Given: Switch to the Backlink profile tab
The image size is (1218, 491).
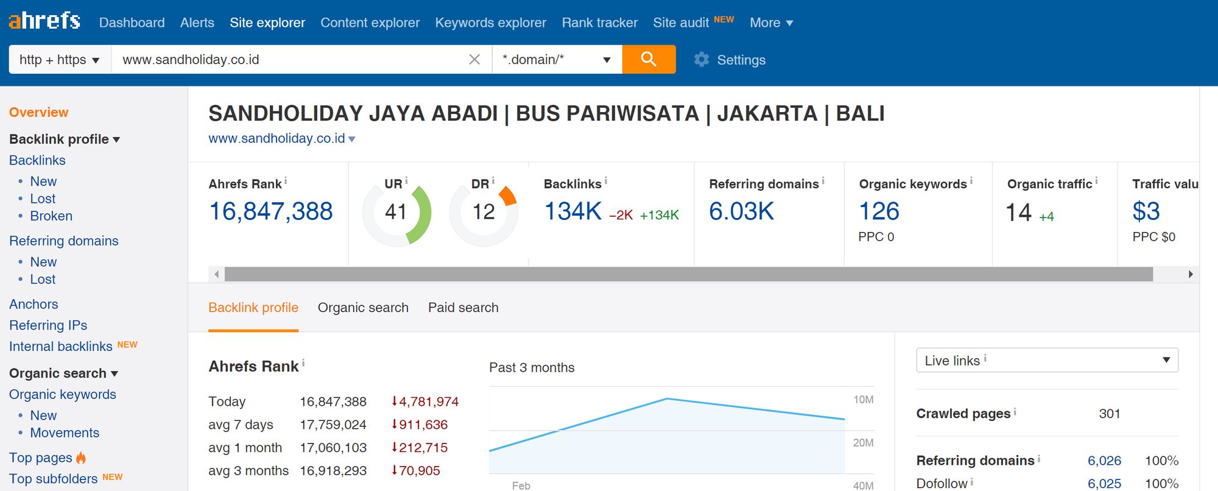Looking at the screenshot, I should [x=253, y=308].
